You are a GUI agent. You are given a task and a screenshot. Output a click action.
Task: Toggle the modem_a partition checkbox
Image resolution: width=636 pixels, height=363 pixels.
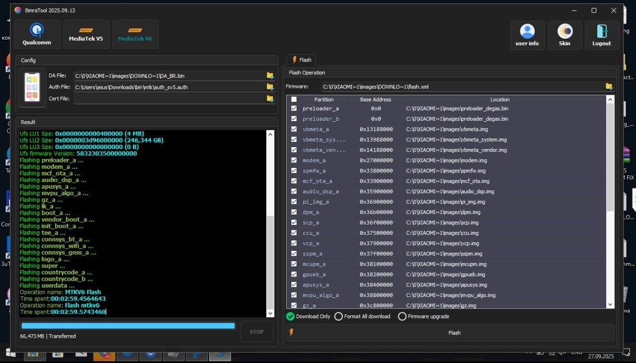[294, 160]
